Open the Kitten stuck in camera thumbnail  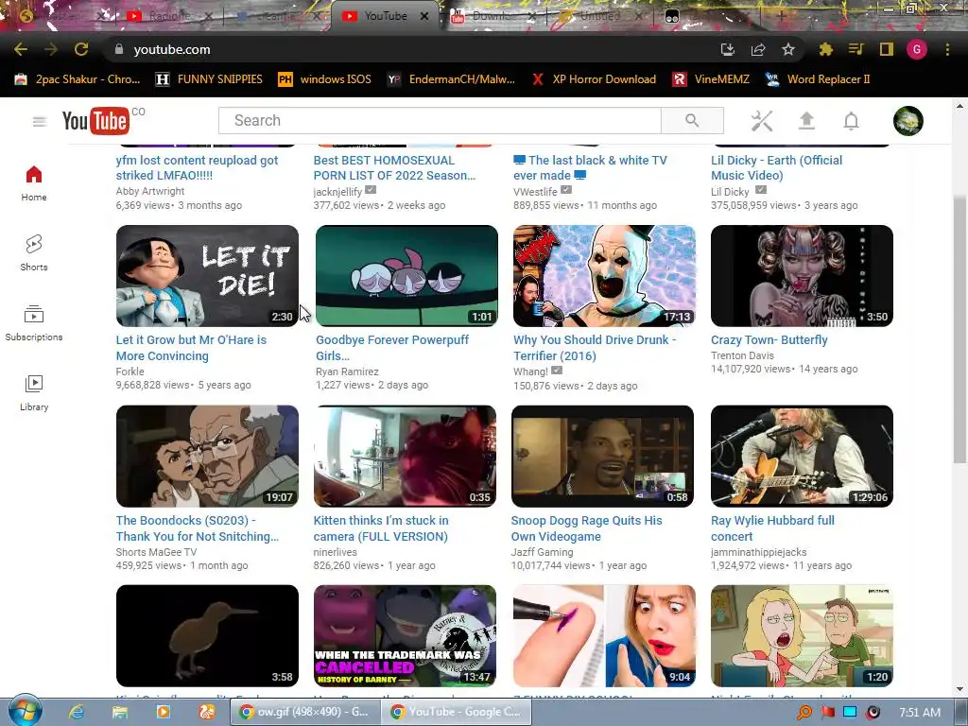coord(405,457)
